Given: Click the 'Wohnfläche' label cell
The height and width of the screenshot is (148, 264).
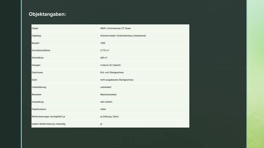Looking at the screenshot, I should (38, 58).
